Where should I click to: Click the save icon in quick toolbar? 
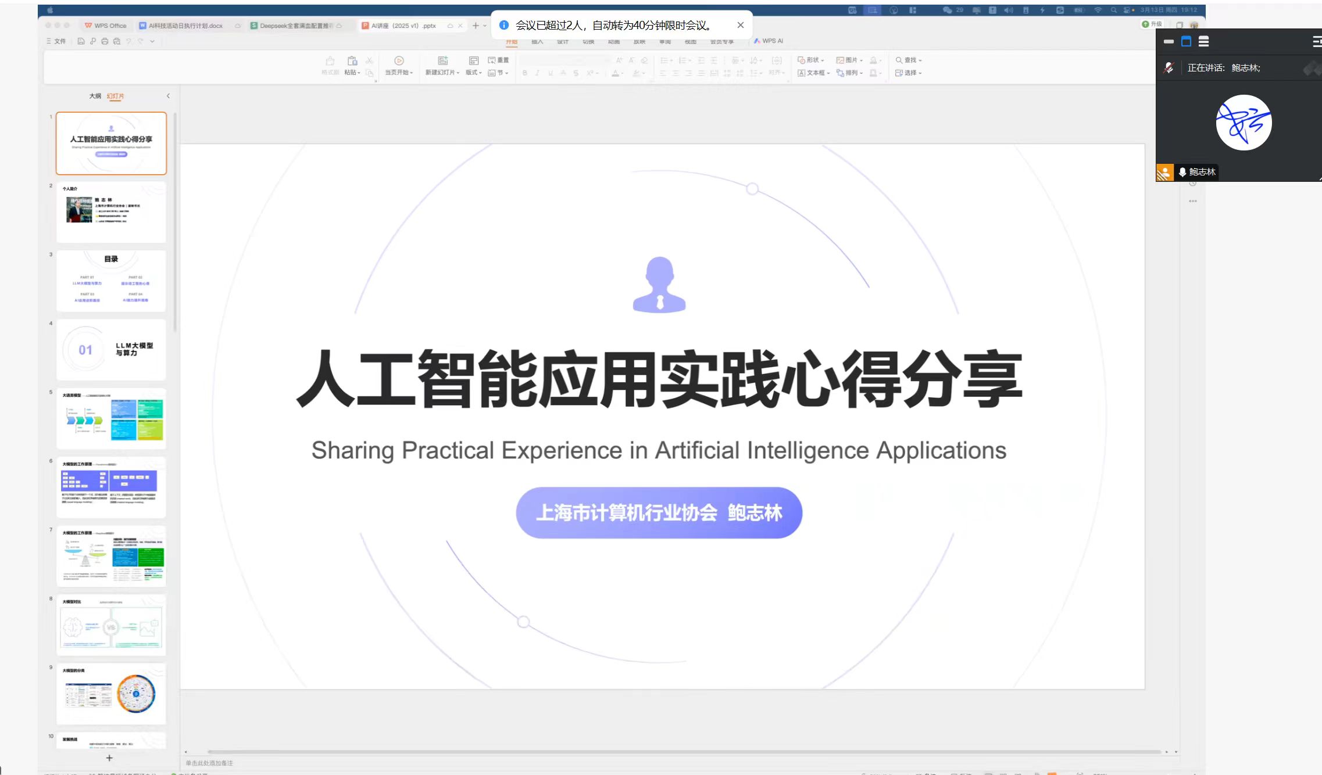click(x=81, y=41)
